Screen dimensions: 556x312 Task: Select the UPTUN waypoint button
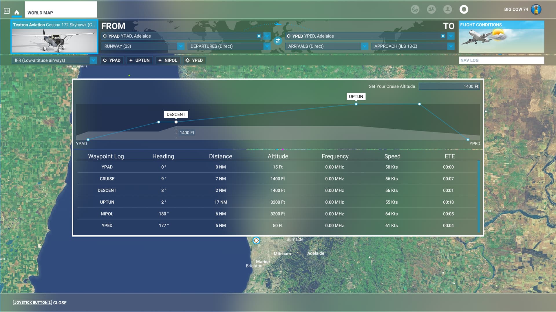click(140, 60)
